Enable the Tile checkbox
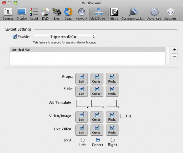Viewport: 183px width, 153px height. [122, 116]
